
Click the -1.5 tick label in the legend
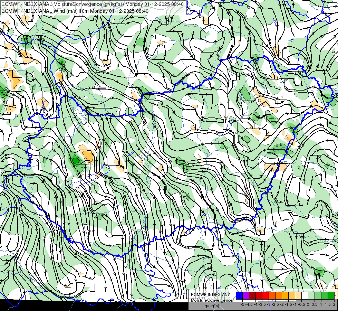(288, 304)
